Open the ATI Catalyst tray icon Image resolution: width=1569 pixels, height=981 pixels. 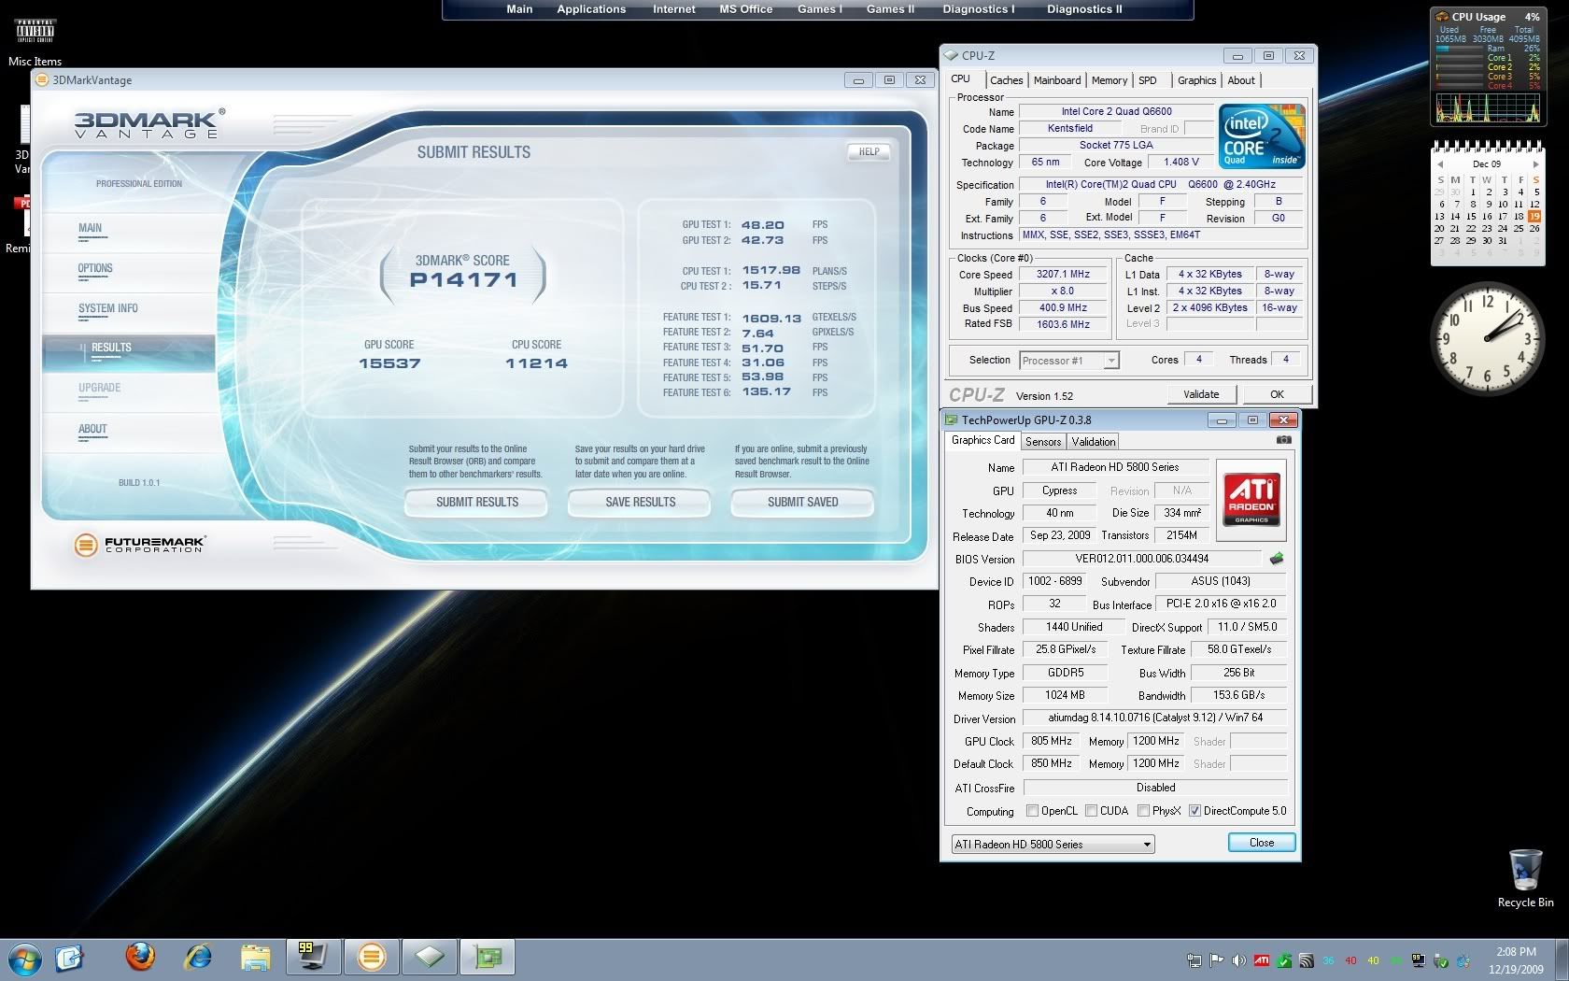[1261, 960]
